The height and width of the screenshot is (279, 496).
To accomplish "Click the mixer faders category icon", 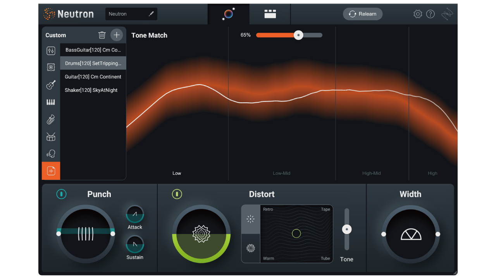I will tap(51, 51).
